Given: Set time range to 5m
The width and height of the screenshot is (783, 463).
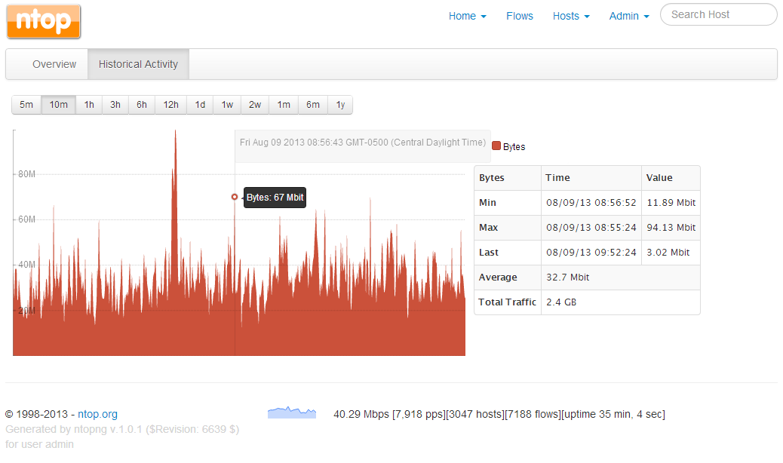Looking at the screenshot, I should (26, 105).
